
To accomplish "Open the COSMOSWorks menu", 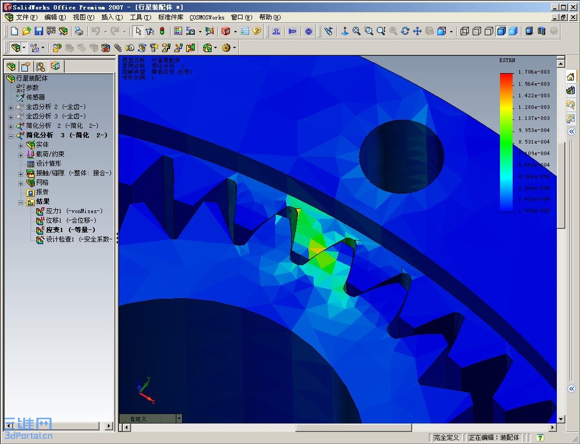I will [x=207, y=17].
